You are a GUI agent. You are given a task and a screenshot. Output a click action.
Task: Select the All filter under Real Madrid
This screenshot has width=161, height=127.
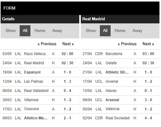[x=105, y=31]
